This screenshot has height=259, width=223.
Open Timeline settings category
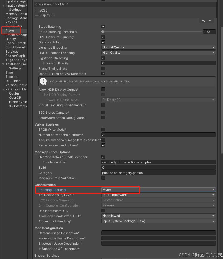(x=12, y=77)
